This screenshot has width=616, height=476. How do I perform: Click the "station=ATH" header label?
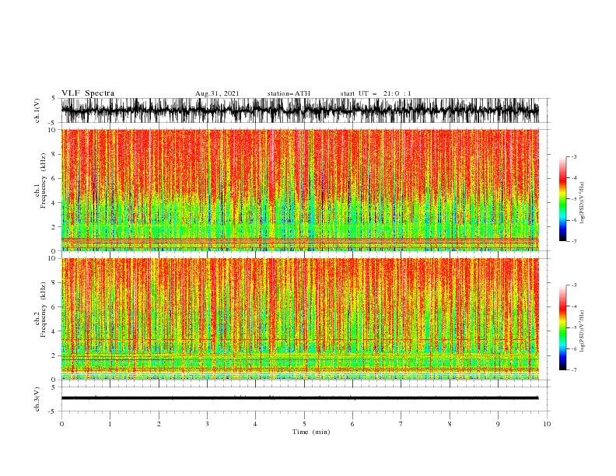pyautogui.click(x=289, y=93)
